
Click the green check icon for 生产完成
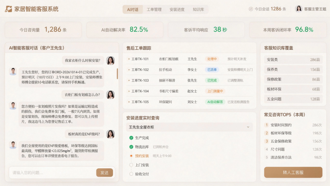click(x=131, y=138)
